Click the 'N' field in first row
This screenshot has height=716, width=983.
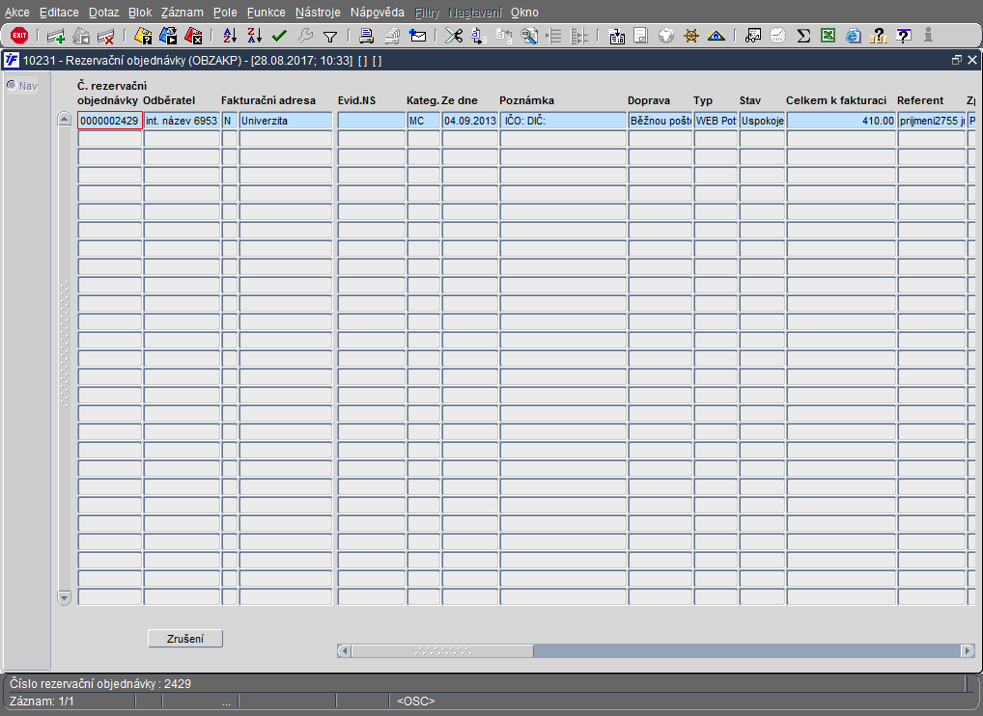point(230,121)
